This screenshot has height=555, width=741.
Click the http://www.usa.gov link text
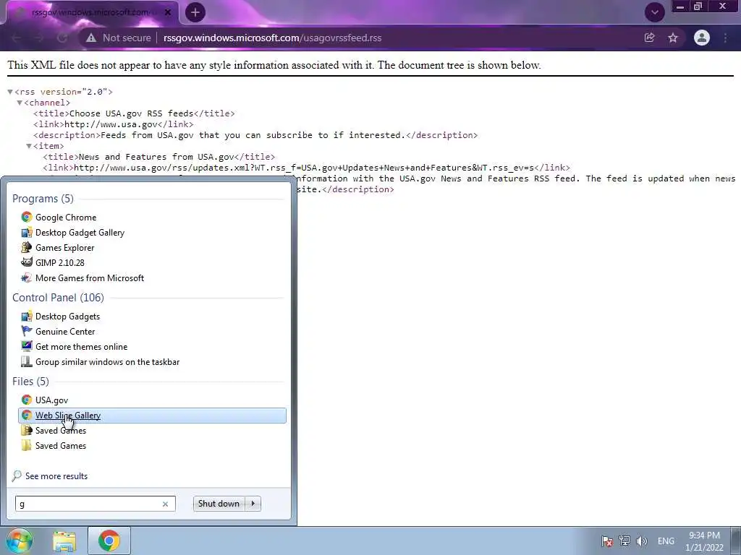[x=111, y=124]
